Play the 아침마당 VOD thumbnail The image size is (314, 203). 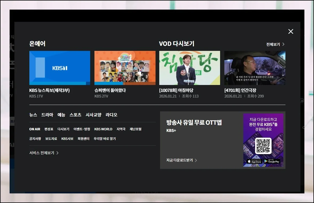pos(189,68)
